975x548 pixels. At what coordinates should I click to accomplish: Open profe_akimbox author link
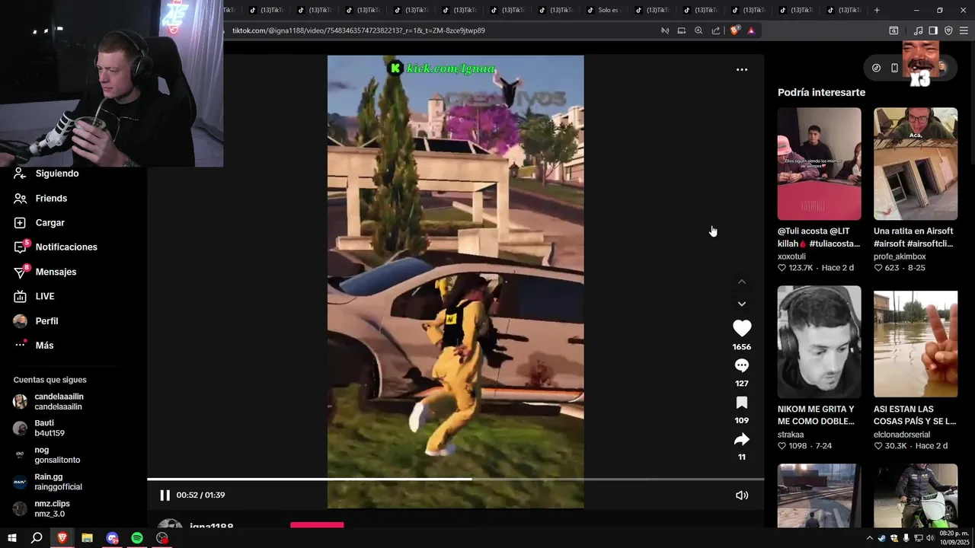coord(900,256)
